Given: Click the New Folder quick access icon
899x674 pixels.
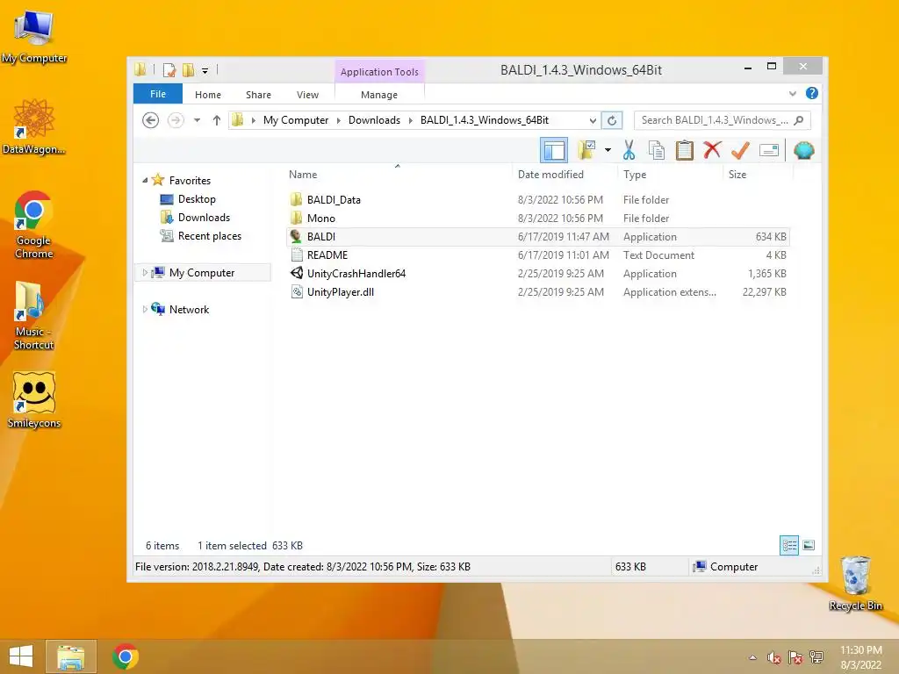Looking at the screenshot, I should click(x=188, y=70).
